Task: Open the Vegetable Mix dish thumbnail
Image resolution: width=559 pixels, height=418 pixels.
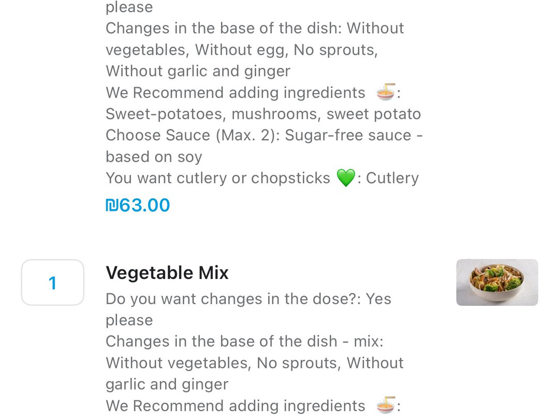Action: [497, 282]
